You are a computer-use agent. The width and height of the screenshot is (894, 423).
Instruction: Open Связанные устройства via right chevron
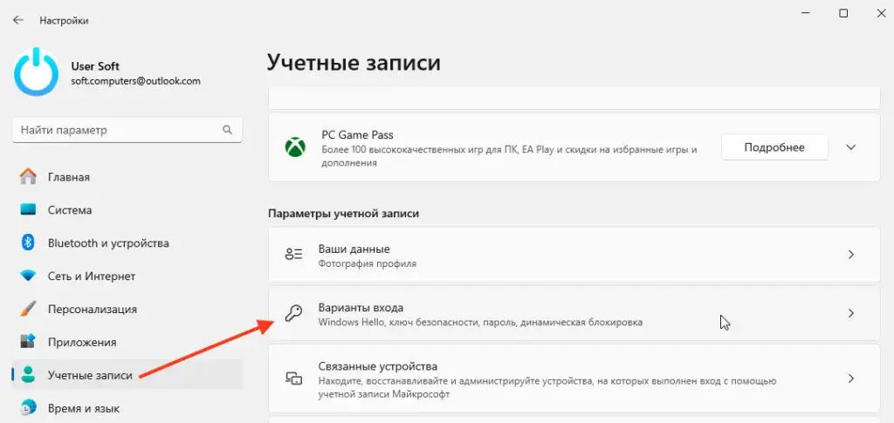851,379
